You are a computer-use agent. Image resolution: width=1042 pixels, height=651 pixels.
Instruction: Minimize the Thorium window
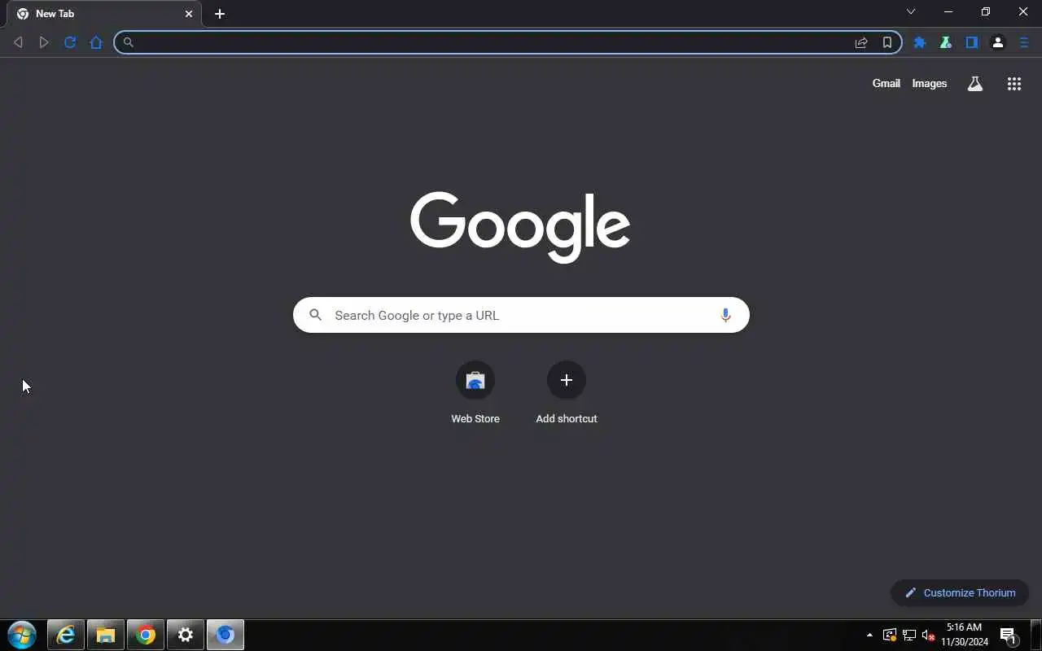(948, 11)
